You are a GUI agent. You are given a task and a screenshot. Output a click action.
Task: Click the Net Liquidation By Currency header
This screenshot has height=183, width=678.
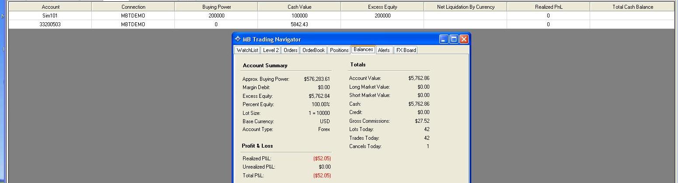click(466, 7)
